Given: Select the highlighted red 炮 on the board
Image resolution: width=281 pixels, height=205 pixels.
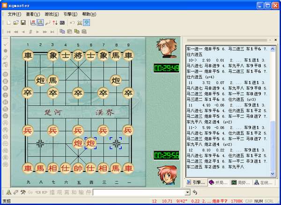Looking at the screenshot, I should click(90, 143).
